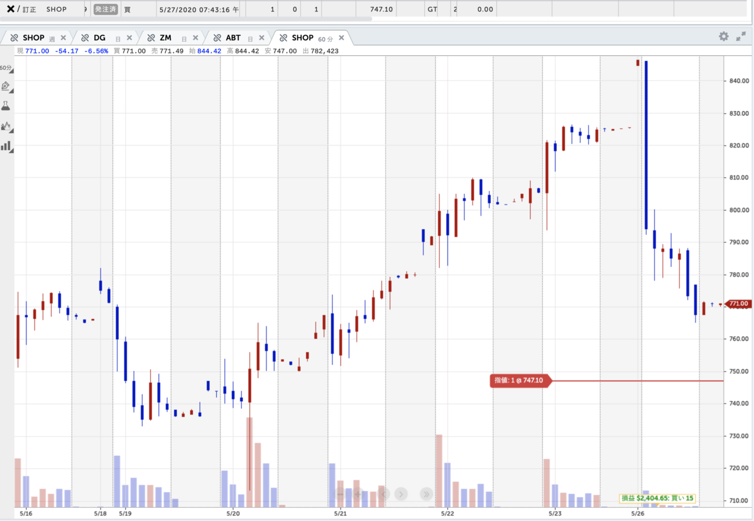The width and height of the screenshot is (754, 521).
Task: Pan chart forward with right arrow
Action: click(402, 493)
